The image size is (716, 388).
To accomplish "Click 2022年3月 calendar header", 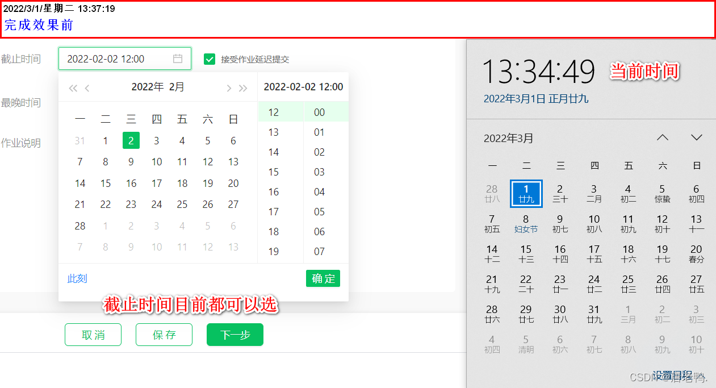I will [505, 138].
